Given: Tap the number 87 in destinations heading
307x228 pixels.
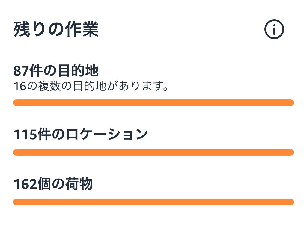Looking at the screenshot, I should click(21, 71).
